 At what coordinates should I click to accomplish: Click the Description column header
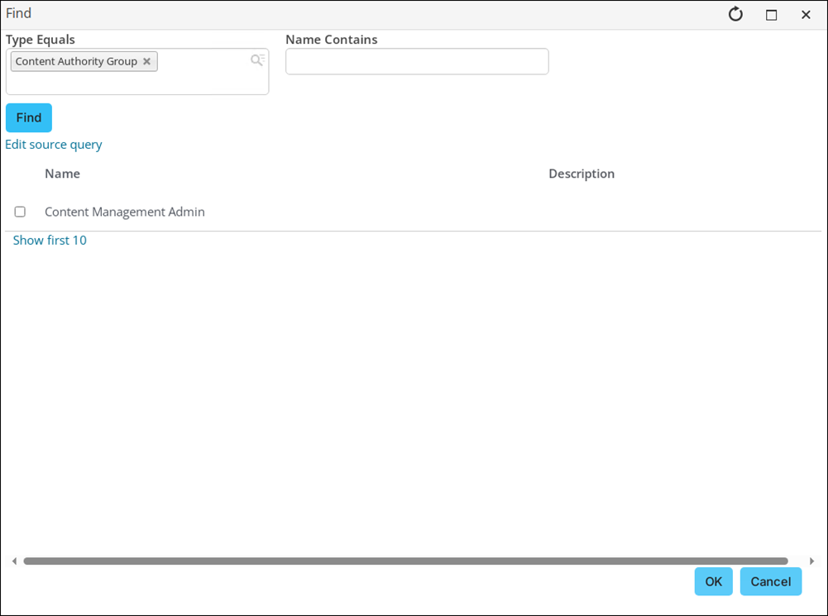coord(582,174)
